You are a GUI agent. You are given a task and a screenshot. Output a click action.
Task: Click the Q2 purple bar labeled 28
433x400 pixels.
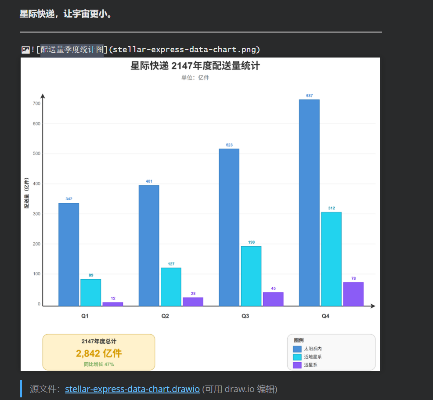point(193,302)
